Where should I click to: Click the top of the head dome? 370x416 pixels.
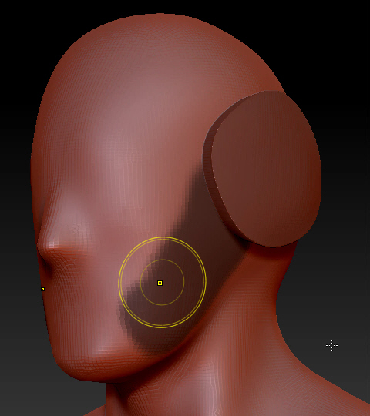[x=160, y=22]
